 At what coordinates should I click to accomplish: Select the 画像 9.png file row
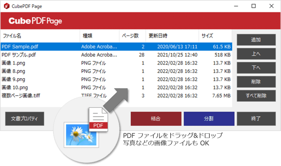[x=116, y=79]
